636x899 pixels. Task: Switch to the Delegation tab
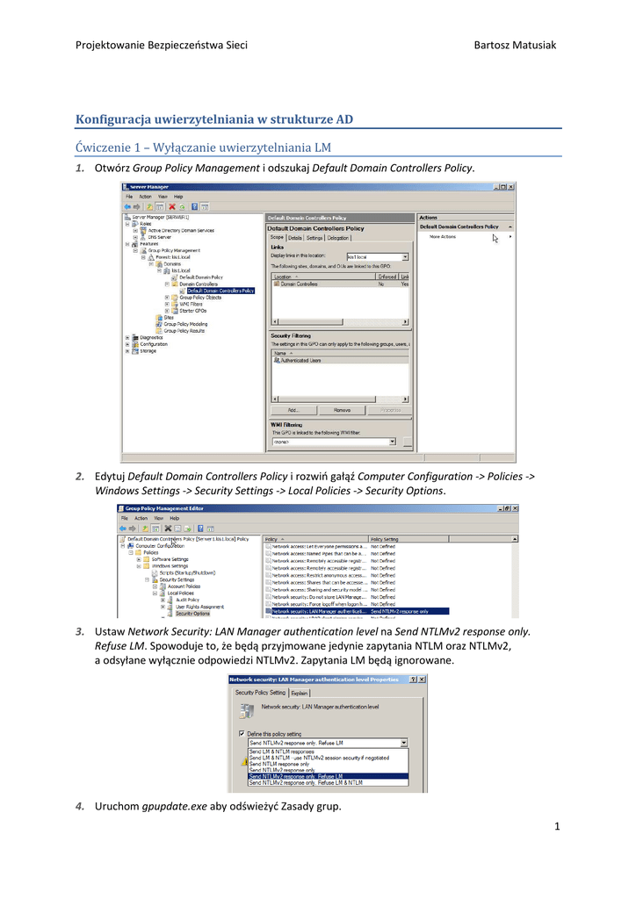pos(338,237)
